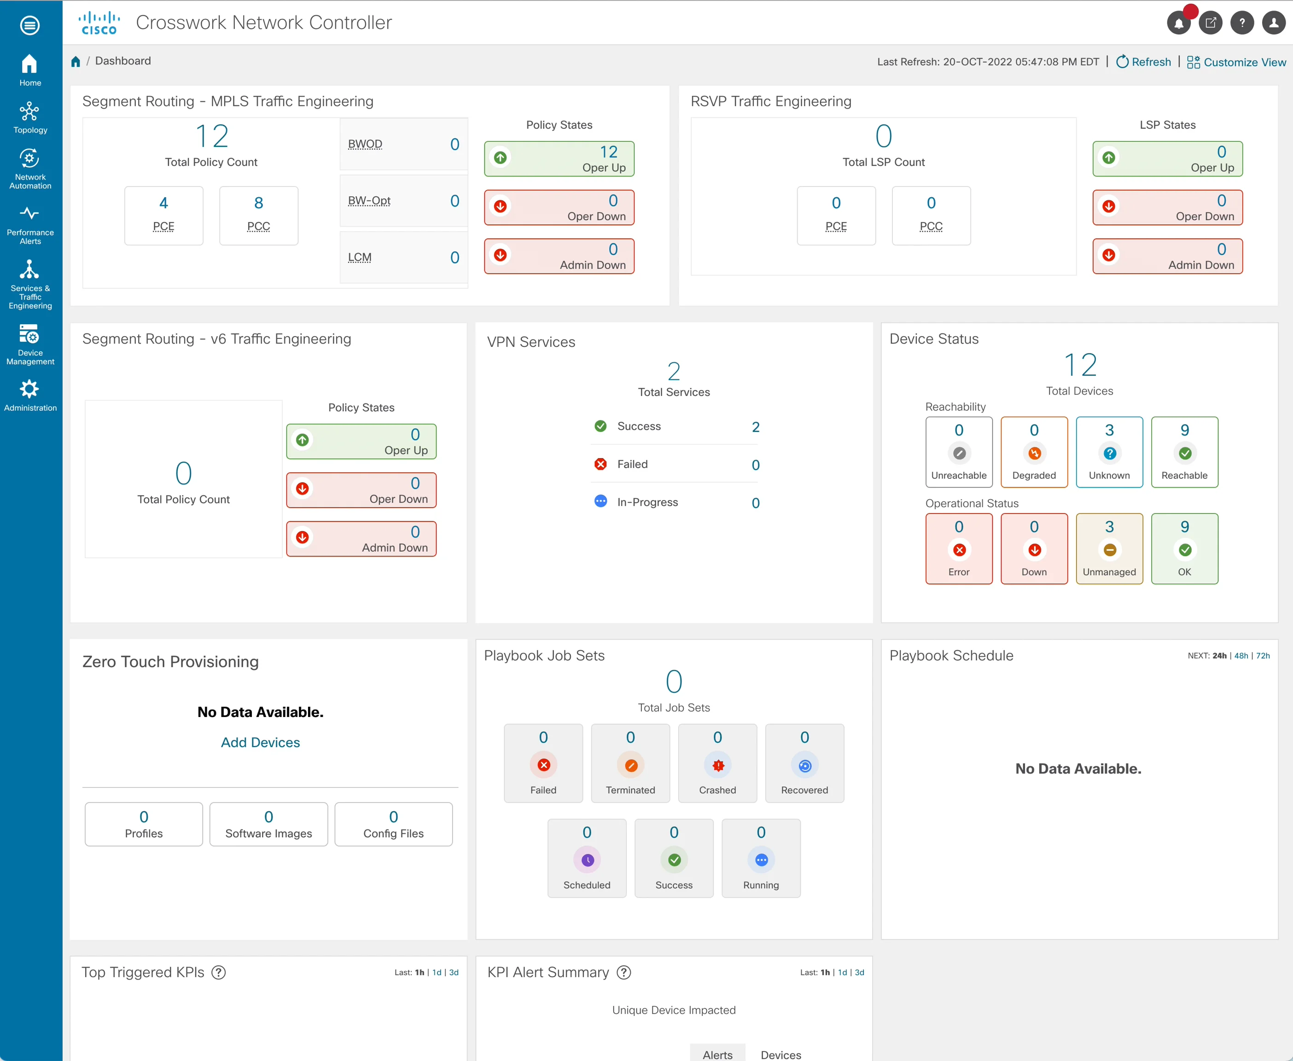Click the PCE count tile in SR-MPLS

164,216
